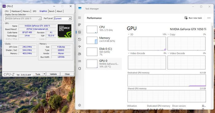Select Performance page icon in Task Manager sidebar
The height and width of the screenshot is (113, 215).
80,32
